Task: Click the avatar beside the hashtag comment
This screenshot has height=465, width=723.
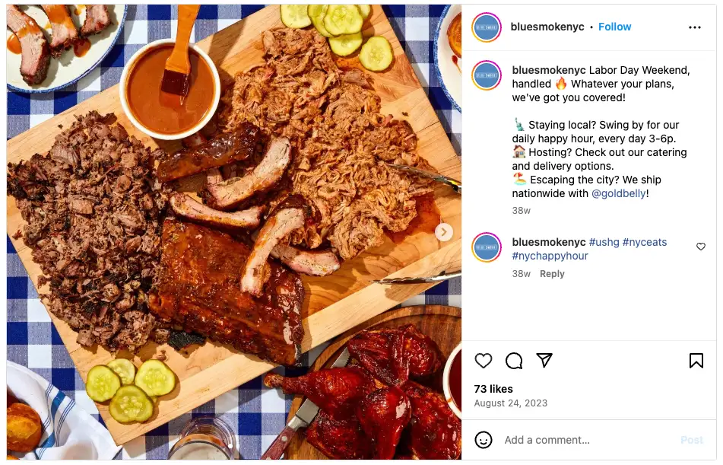Action: (x=487, y=247)
